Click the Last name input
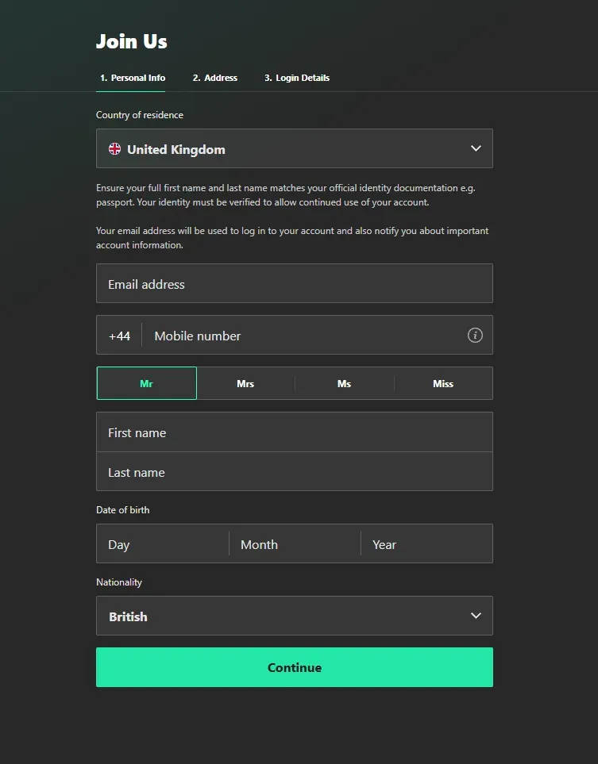Screen dimensions: 598x764 pyautogui.click(x=294, y=472)
